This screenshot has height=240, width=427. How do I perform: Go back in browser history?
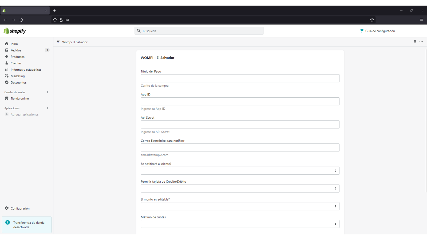[x=5, y=20]
